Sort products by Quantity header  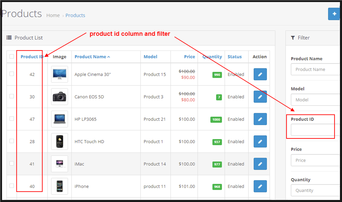tap(212, 57)
